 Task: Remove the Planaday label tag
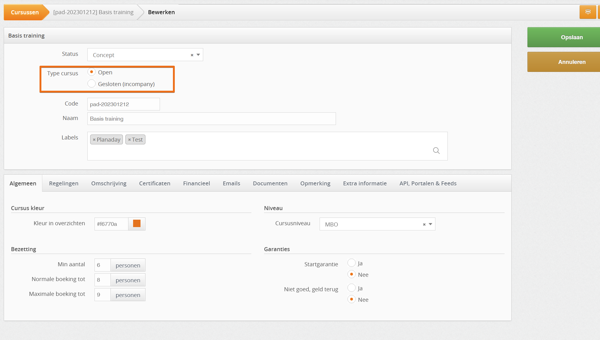pyautogui.click(x=94, y=140)
